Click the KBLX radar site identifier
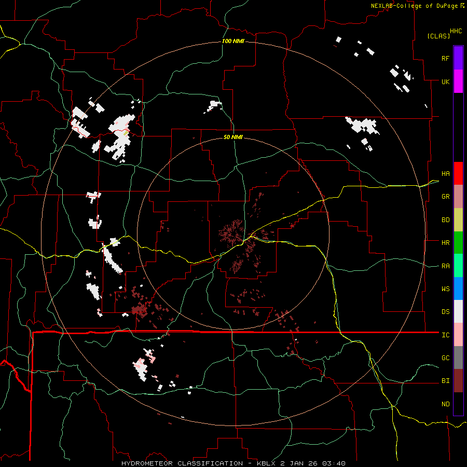 (267, 463)
